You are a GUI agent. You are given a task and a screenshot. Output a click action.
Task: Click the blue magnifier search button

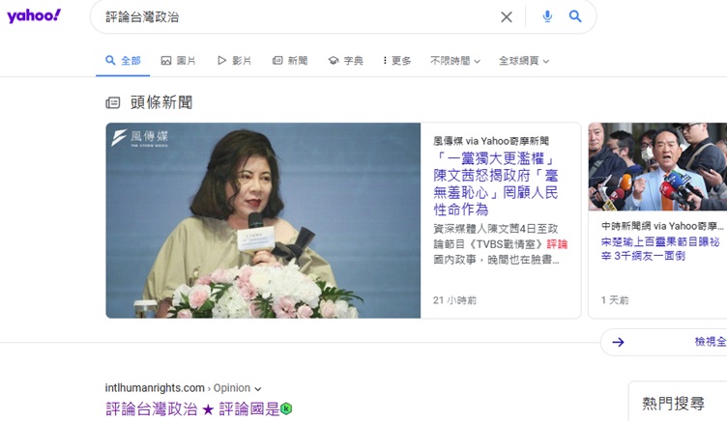click(575, 16)
